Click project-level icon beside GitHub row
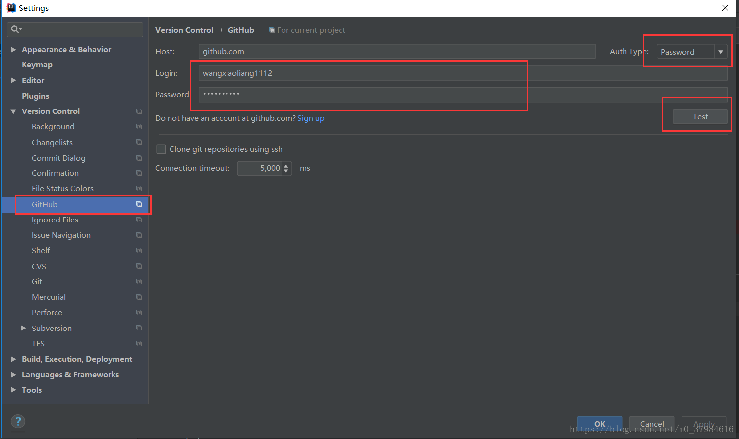This screenshot has width=739, height=439. coord(139,204)
